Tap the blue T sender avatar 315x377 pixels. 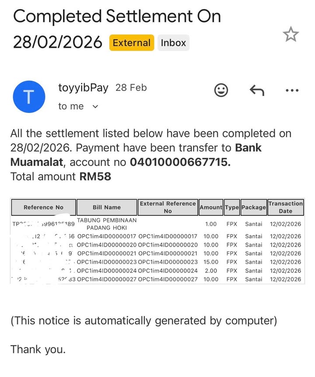point(29,97)
